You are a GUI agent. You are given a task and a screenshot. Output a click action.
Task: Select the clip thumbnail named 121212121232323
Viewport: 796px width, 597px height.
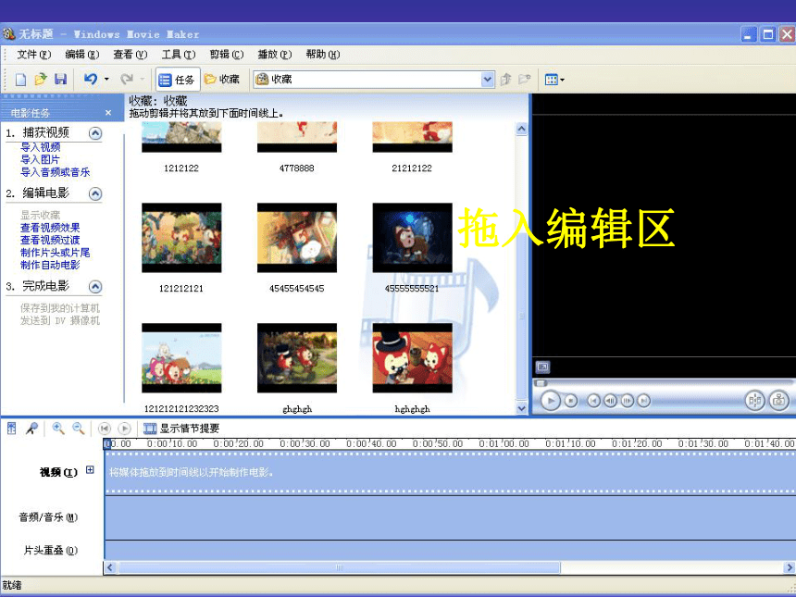[181, 358]
